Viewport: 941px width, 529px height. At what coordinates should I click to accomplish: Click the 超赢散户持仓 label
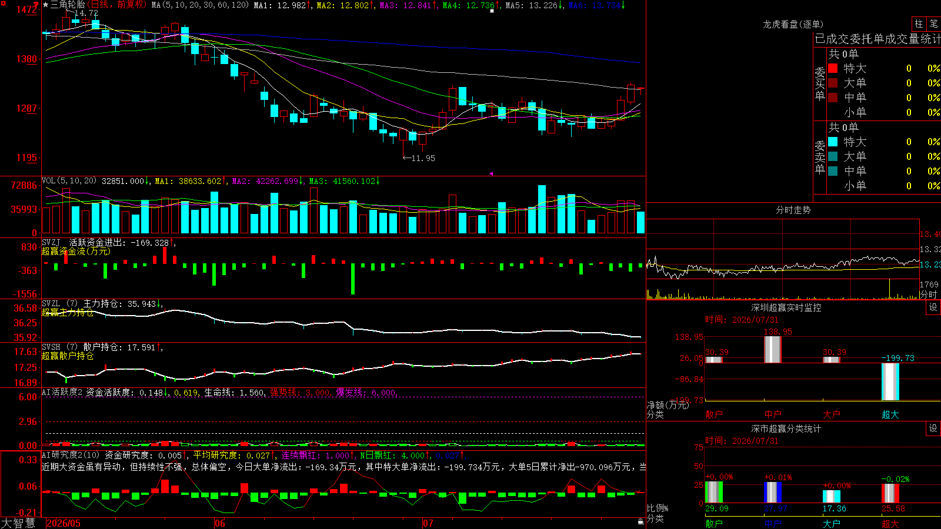(68, 356)
